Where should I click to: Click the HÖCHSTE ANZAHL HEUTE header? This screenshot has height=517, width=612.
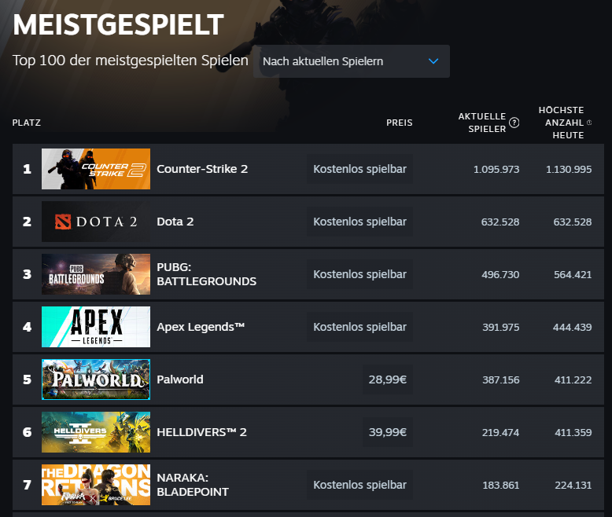coord(561,123)
